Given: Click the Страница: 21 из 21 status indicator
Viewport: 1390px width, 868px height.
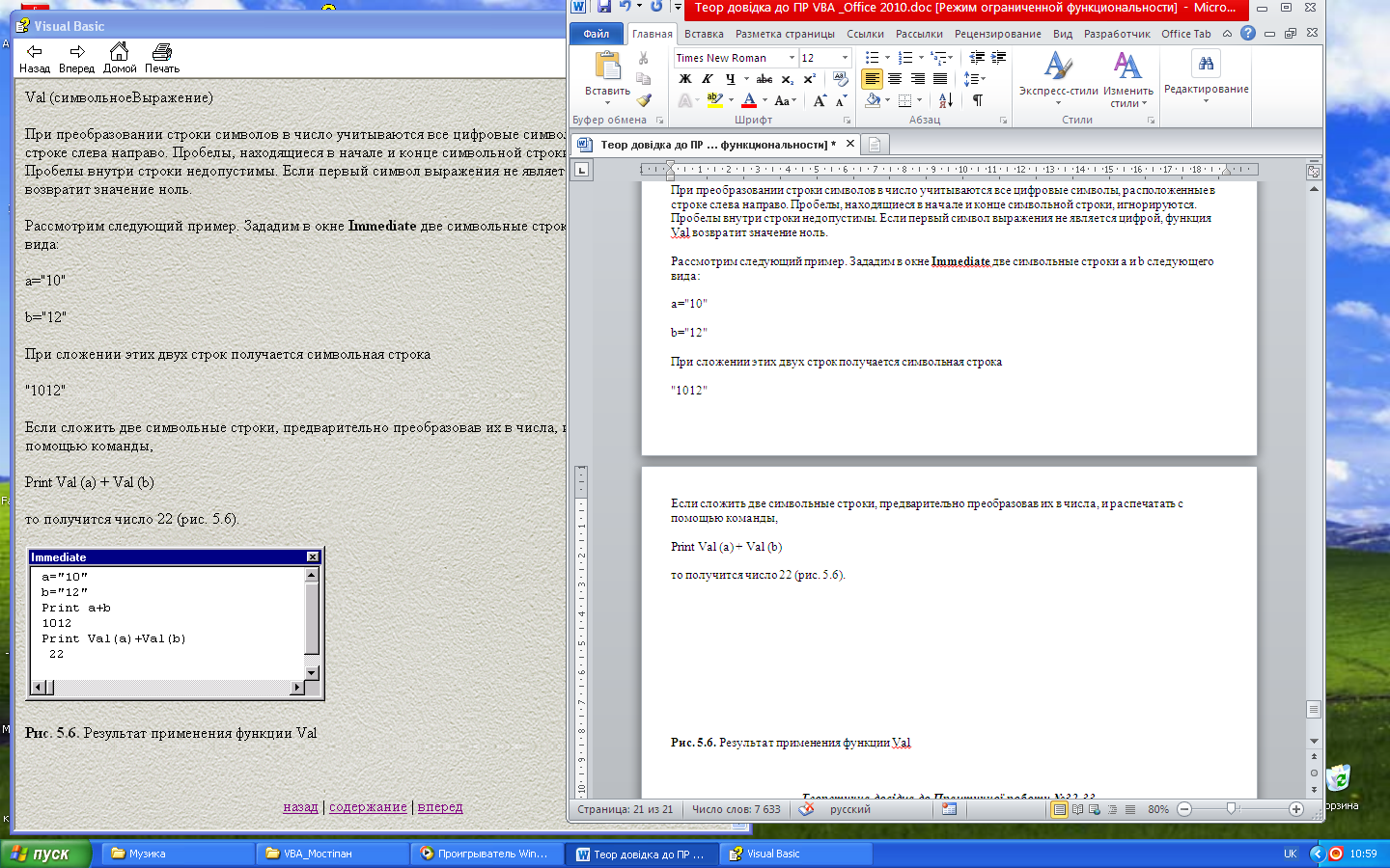Looking at the screenshot, I should click(x=625, y=809).
